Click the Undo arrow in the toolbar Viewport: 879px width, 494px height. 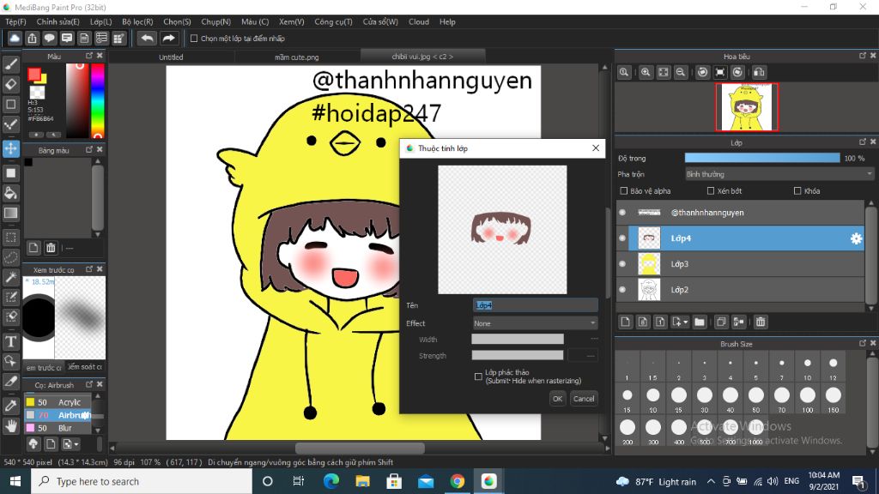[147, 38]
